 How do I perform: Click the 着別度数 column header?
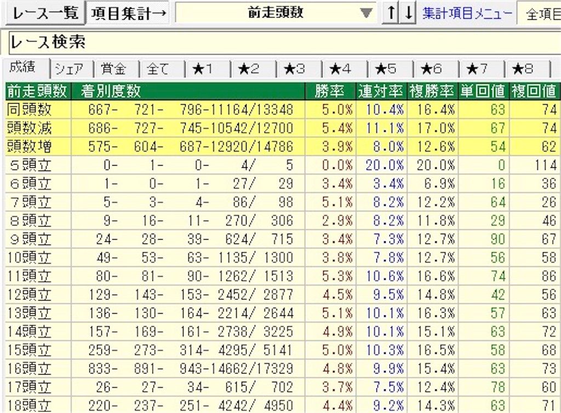click(188, 92)
